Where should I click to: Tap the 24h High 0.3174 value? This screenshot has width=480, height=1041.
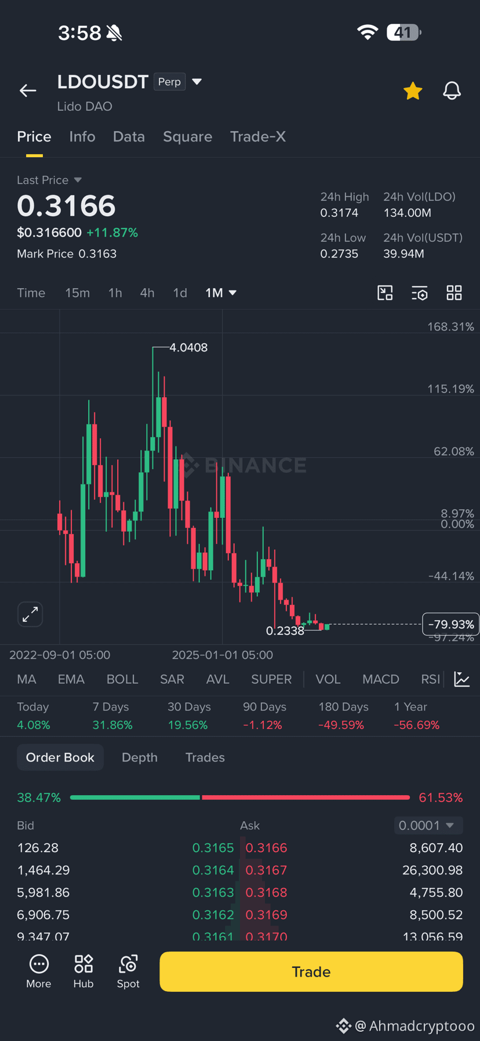coord(339,213)
